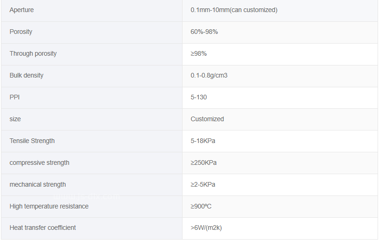Click the Tensile Strength label

[x=32, y=141]
